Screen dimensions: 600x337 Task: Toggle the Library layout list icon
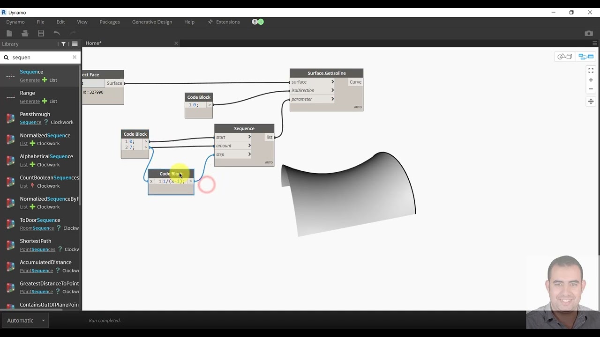(75, 44)
